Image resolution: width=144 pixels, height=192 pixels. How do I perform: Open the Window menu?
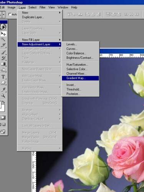[63, 7]
